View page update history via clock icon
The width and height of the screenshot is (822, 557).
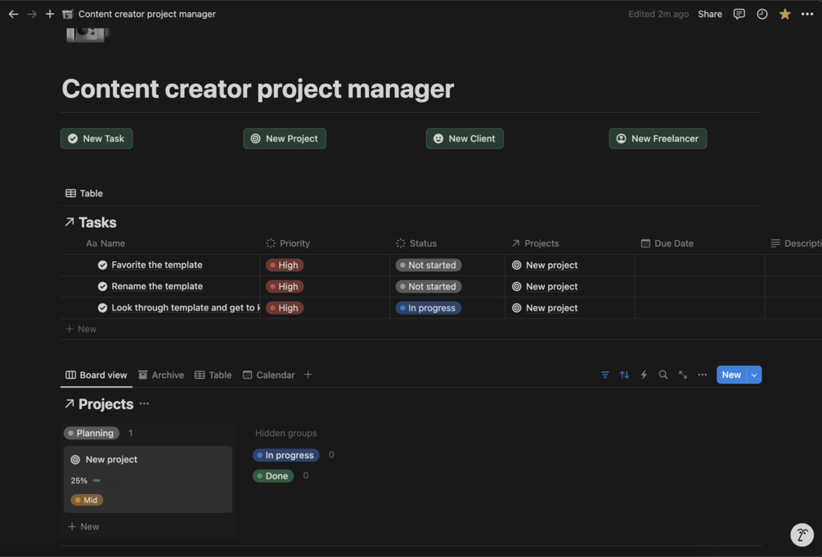click(761, 14)
